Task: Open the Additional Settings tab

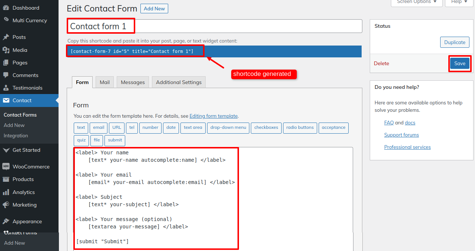Action: pyautogui.click(x=179, y=82)
